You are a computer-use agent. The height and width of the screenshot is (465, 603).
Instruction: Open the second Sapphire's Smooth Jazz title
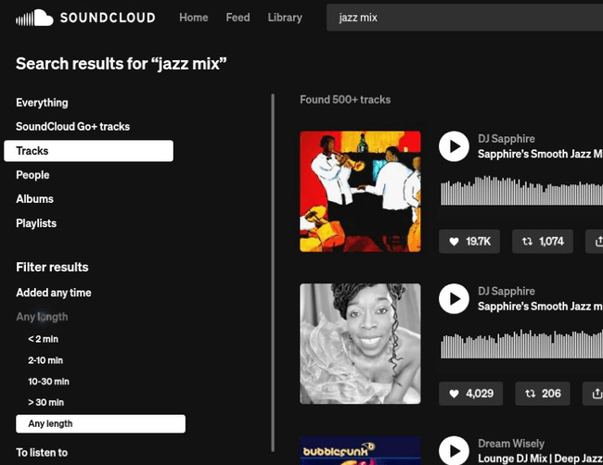[x=540, y=307]
